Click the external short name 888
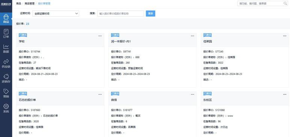This screenshot has width=290, height=137. (137, 57)
